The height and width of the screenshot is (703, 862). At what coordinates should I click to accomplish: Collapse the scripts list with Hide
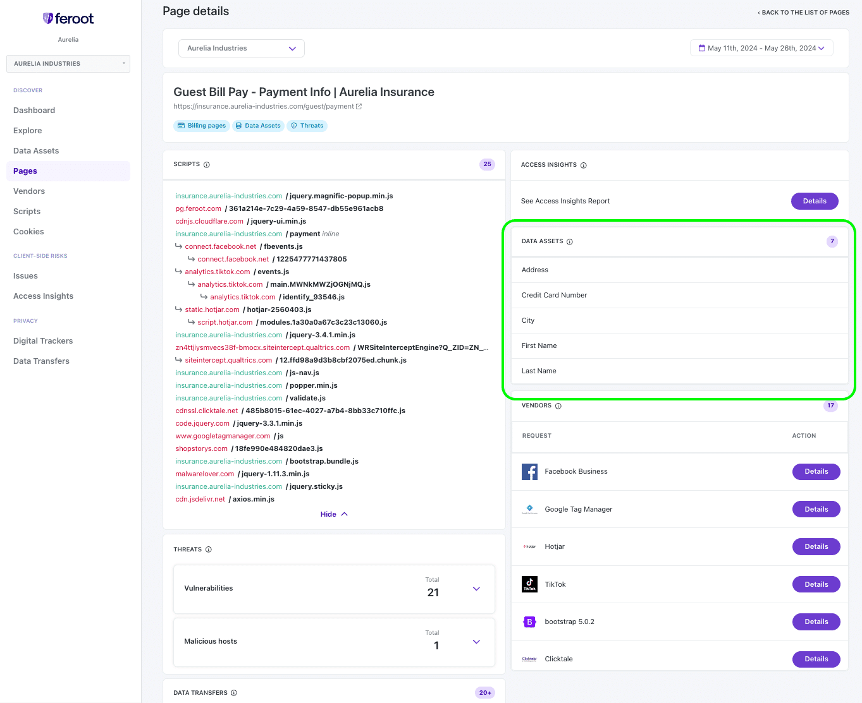click(334, 514)
